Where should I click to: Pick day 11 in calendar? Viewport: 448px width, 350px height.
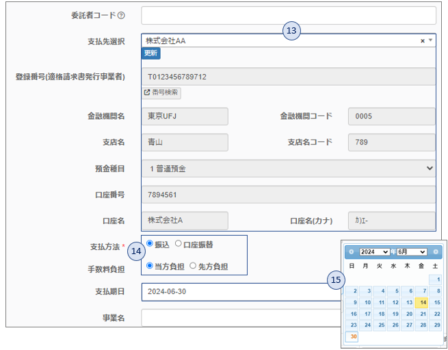point(380,303)
